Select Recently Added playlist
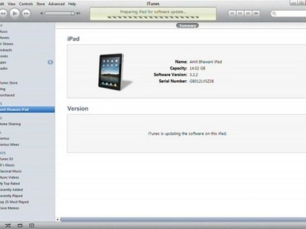 point(11,190)
